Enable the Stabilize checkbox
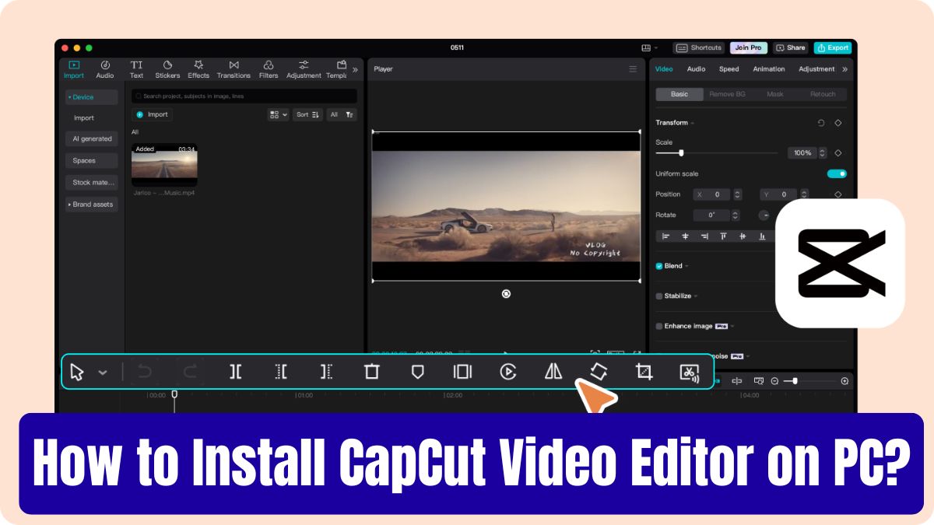934x525 pixels. [x=658, y=296]
